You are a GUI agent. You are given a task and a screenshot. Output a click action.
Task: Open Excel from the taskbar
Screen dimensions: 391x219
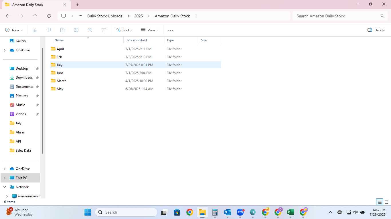pos(291,212)
